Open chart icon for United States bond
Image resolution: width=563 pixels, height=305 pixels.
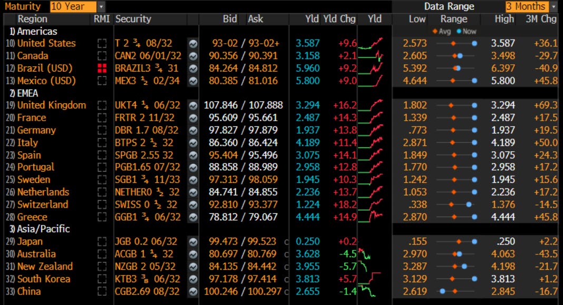coord(193,43)
